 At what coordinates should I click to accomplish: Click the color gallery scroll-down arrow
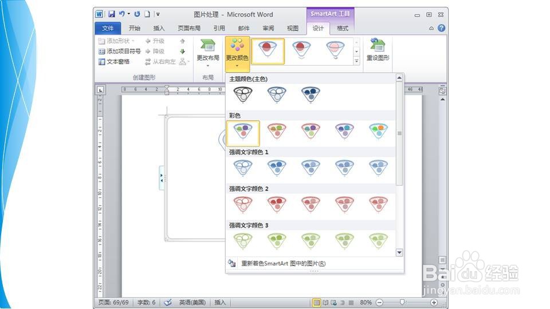pos(399,252)
